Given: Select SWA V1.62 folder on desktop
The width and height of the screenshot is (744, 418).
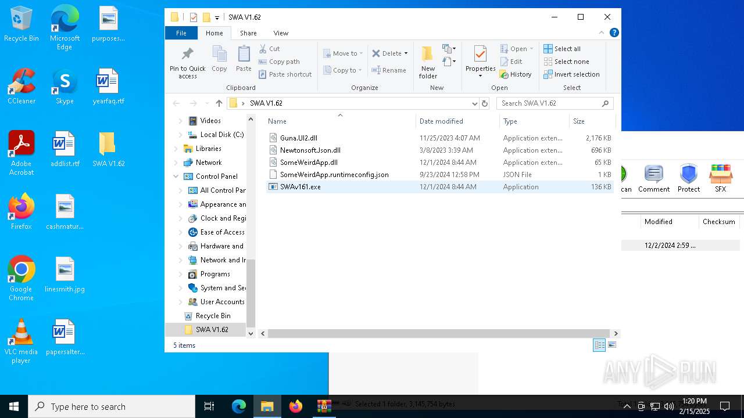Looking at the screenshot, I should 109,150.
